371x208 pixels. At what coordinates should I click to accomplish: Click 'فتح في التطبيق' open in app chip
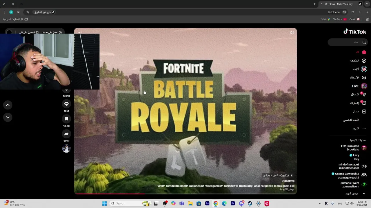pos(44,12)
